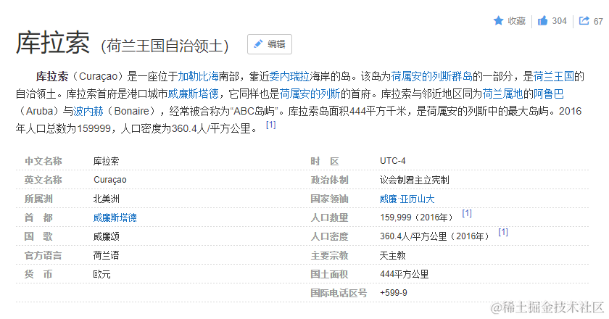This screenshot has width=609, height=319.
Task: Click the 所属洲 label
Action: [39, 199]
